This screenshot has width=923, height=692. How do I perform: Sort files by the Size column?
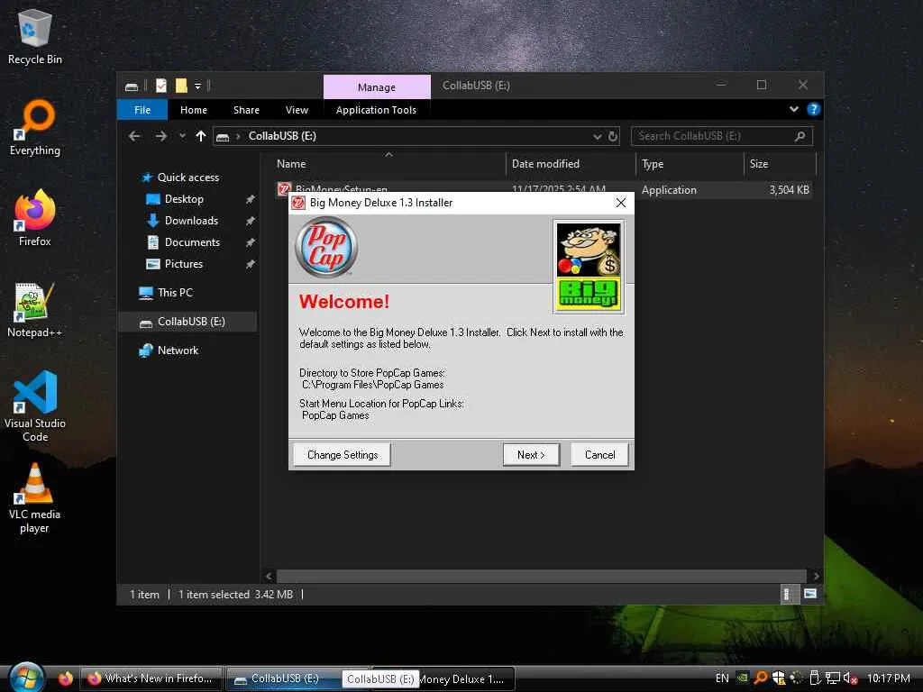coord(780,164)
